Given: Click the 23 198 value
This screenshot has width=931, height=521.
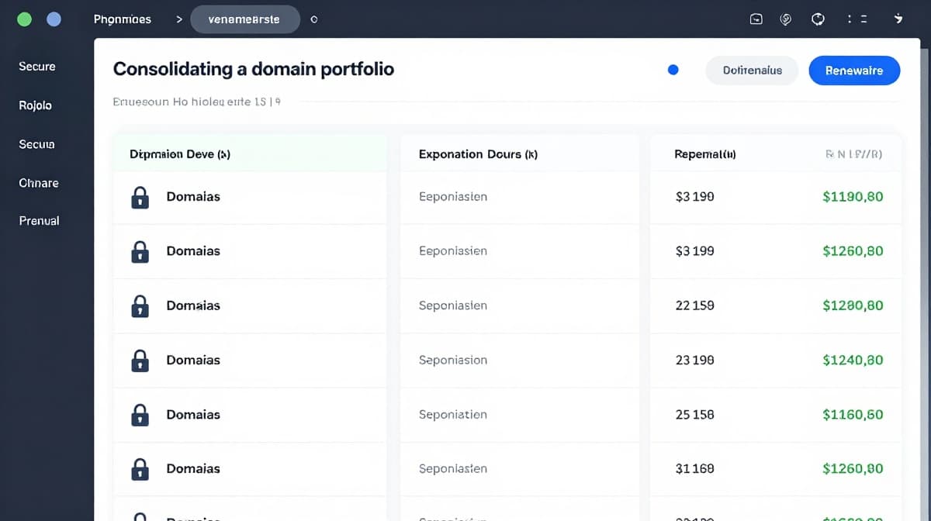Looking at the screenshot, I should tap(695, 361).
